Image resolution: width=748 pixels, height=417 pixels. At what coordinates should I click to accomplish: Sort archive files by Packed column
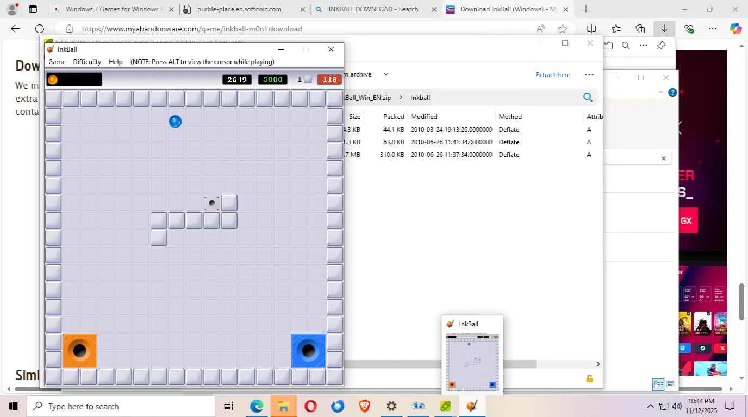click(x=393, y=117)
